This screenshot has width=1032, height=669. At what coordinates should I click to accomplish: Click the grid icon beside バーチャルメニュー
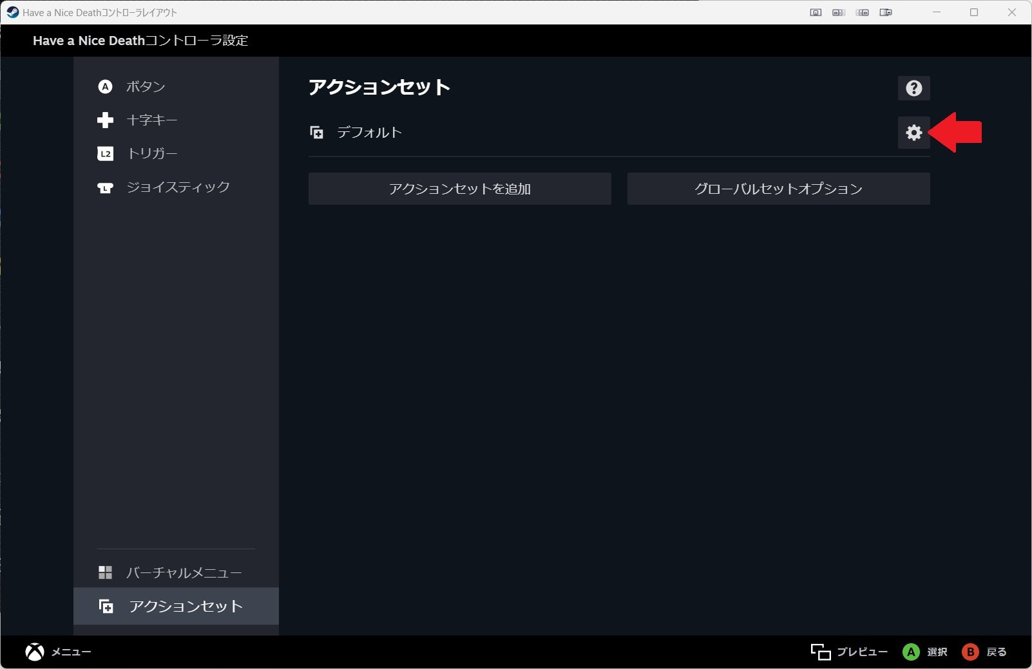coord(105,572)
